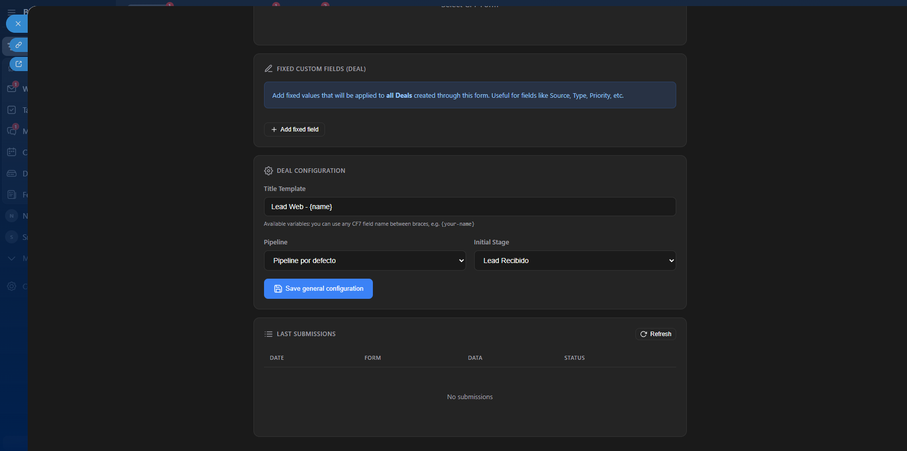Open the hamburger menu icon in sidebar
Viewport: 907px width, 451px height.
[12, 12]
